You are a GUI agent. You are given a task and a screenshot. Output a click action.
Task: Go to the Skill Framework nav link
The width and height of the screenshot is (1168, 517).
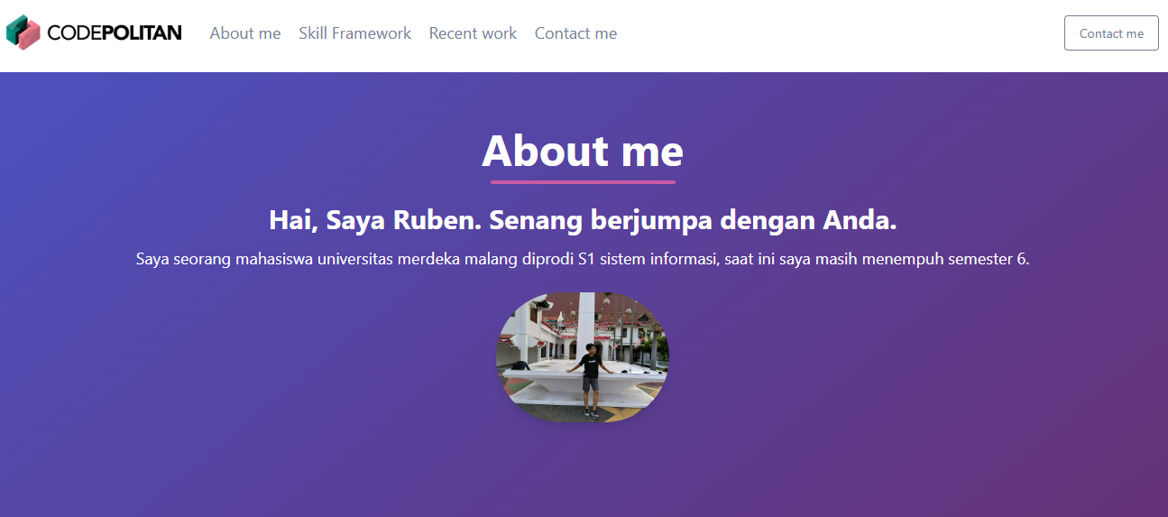click(x=354, y=33)
